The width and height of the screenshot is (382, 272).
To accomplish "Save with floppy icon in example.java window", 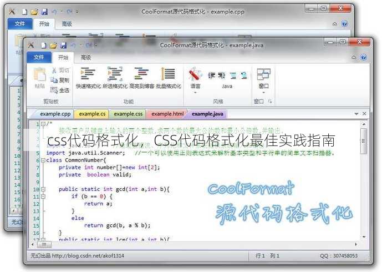I will point(63,46).
